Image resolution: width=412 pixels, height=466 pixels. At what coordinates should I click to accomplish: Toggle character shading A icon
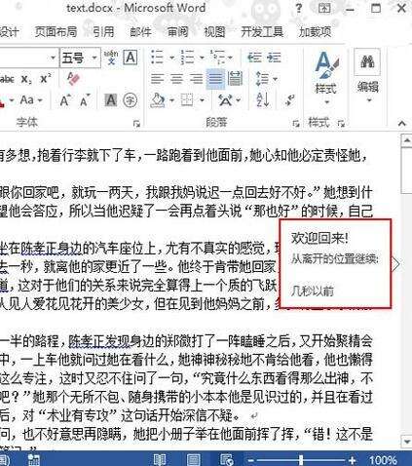point(111,100)
